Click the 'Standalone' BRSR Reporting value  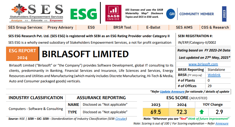pos(216,70)
